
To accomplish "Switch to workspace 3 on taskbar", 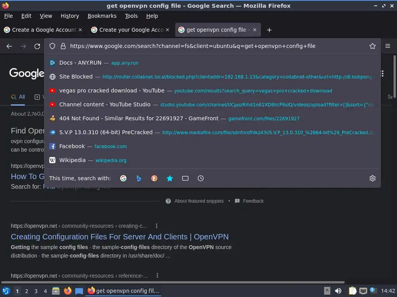I will click(36, 291).
